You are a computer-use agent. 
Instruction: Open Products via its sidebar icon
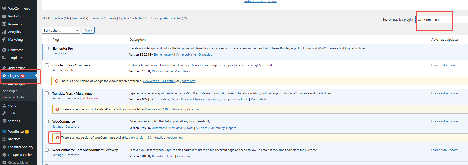coord(4,16)
